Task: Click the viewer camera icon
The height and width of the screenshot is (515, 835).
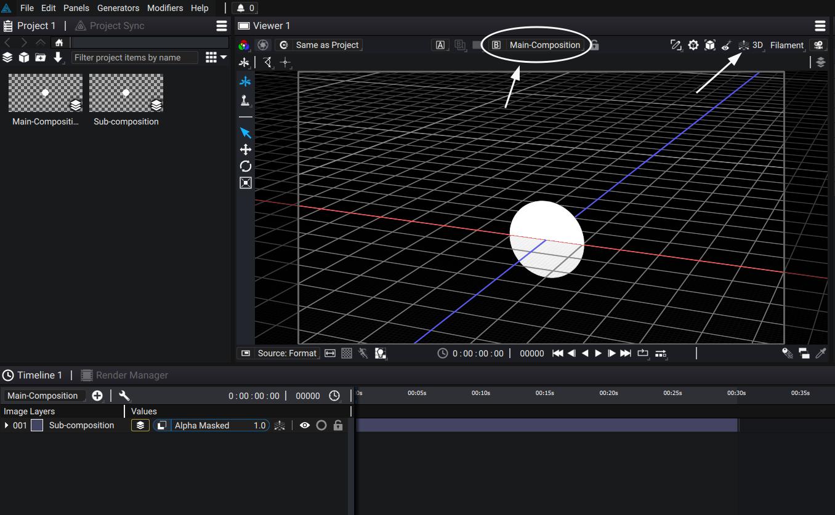Action: 818,45
